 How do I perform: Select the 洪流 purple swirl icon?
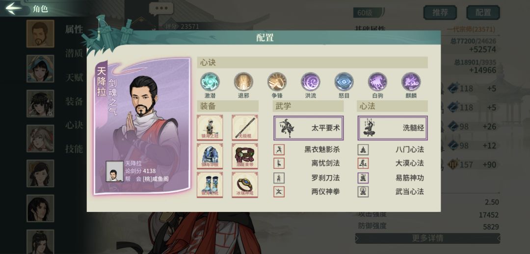pos(310,82)
